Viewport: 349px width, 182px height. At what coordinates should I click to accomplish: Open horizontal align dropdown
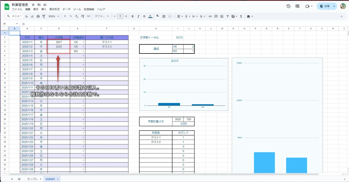click(x=180, y=16)
